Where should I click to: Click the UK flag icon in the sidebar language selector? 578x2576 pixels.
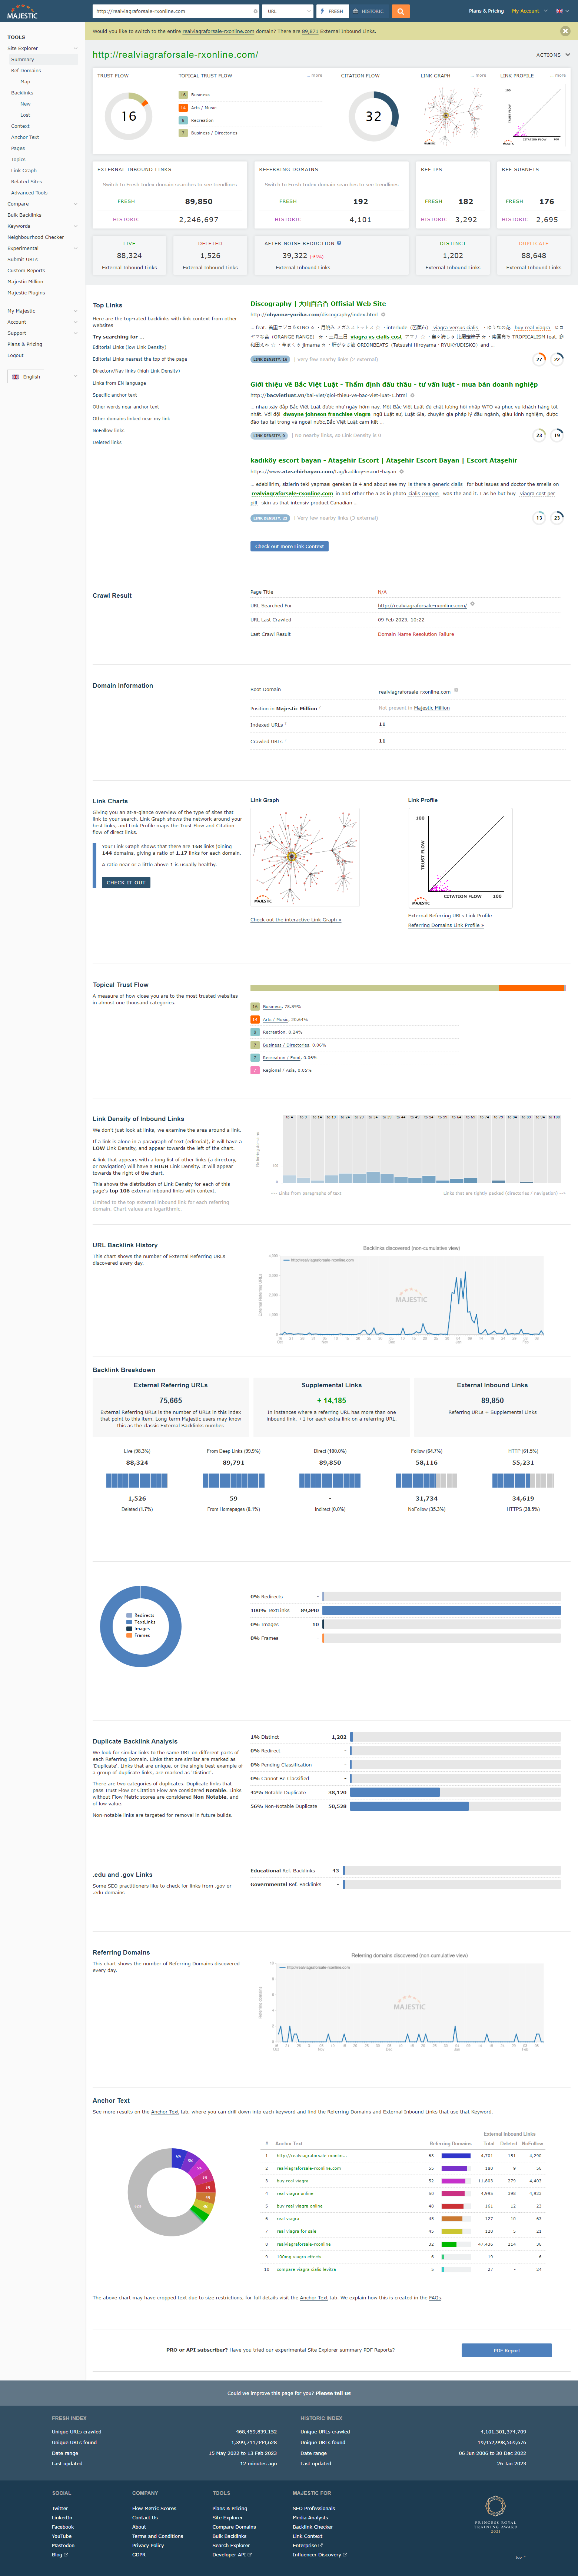[x=15, y=377]
